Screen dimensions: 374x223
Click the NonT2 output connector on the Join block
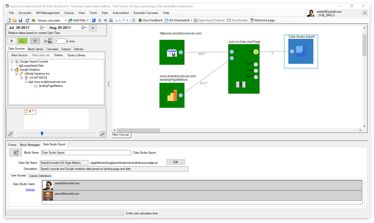(x=256, y=77)
